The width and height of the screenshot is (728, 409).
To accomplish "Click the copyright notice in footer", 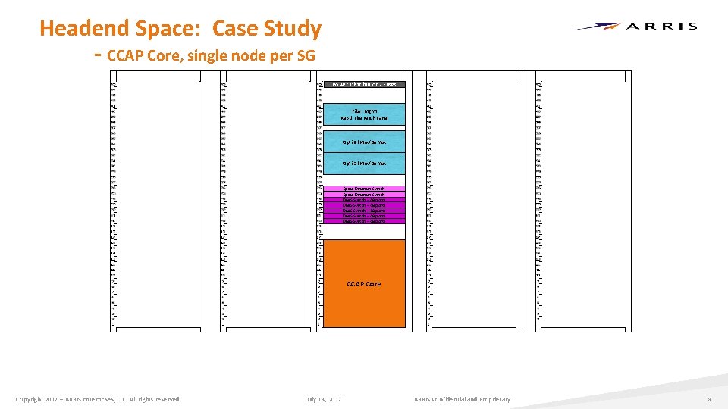I will (x=99, y=399).
